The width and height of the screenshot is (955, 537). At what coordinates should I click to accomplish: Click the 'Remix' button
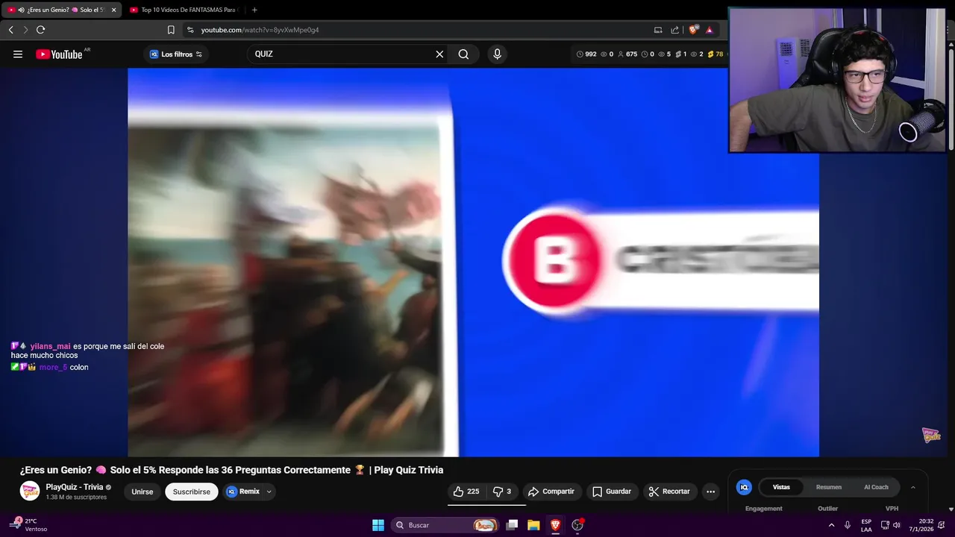[243, 492]
